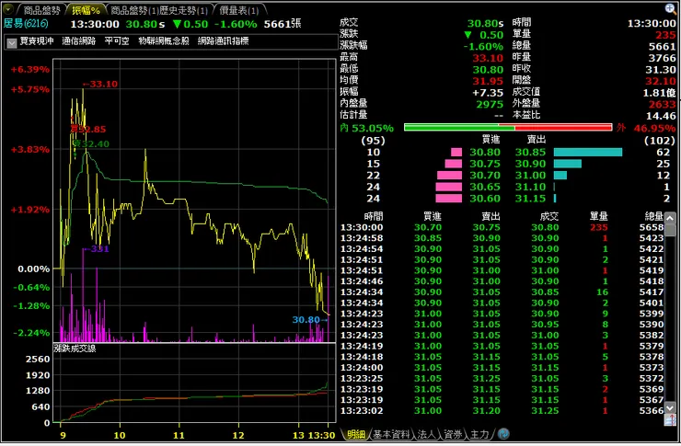Open the 資券 tab
The height and width of the screenshot is (446, 681).
[453, 434]
